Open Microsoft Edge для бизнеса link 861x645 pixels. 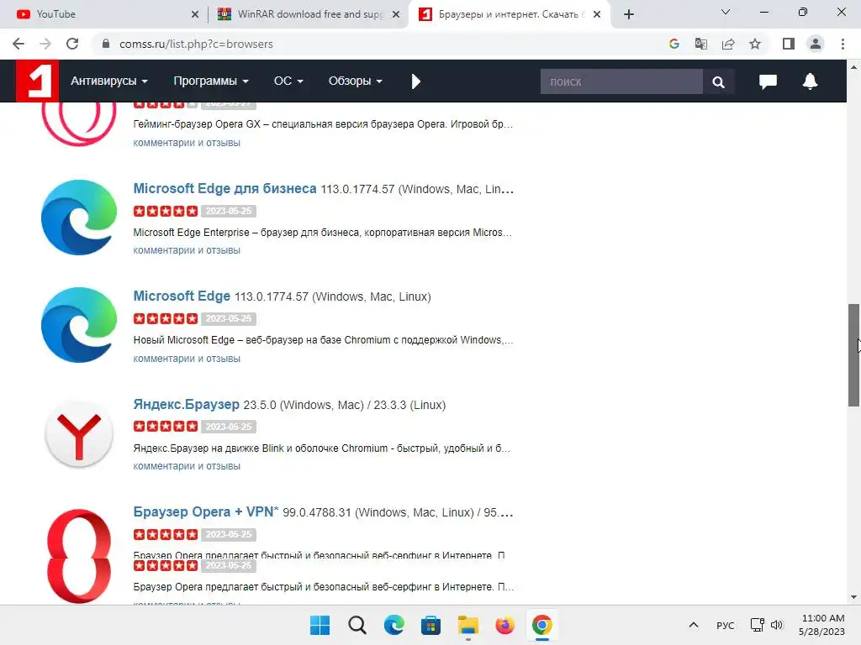224,189
